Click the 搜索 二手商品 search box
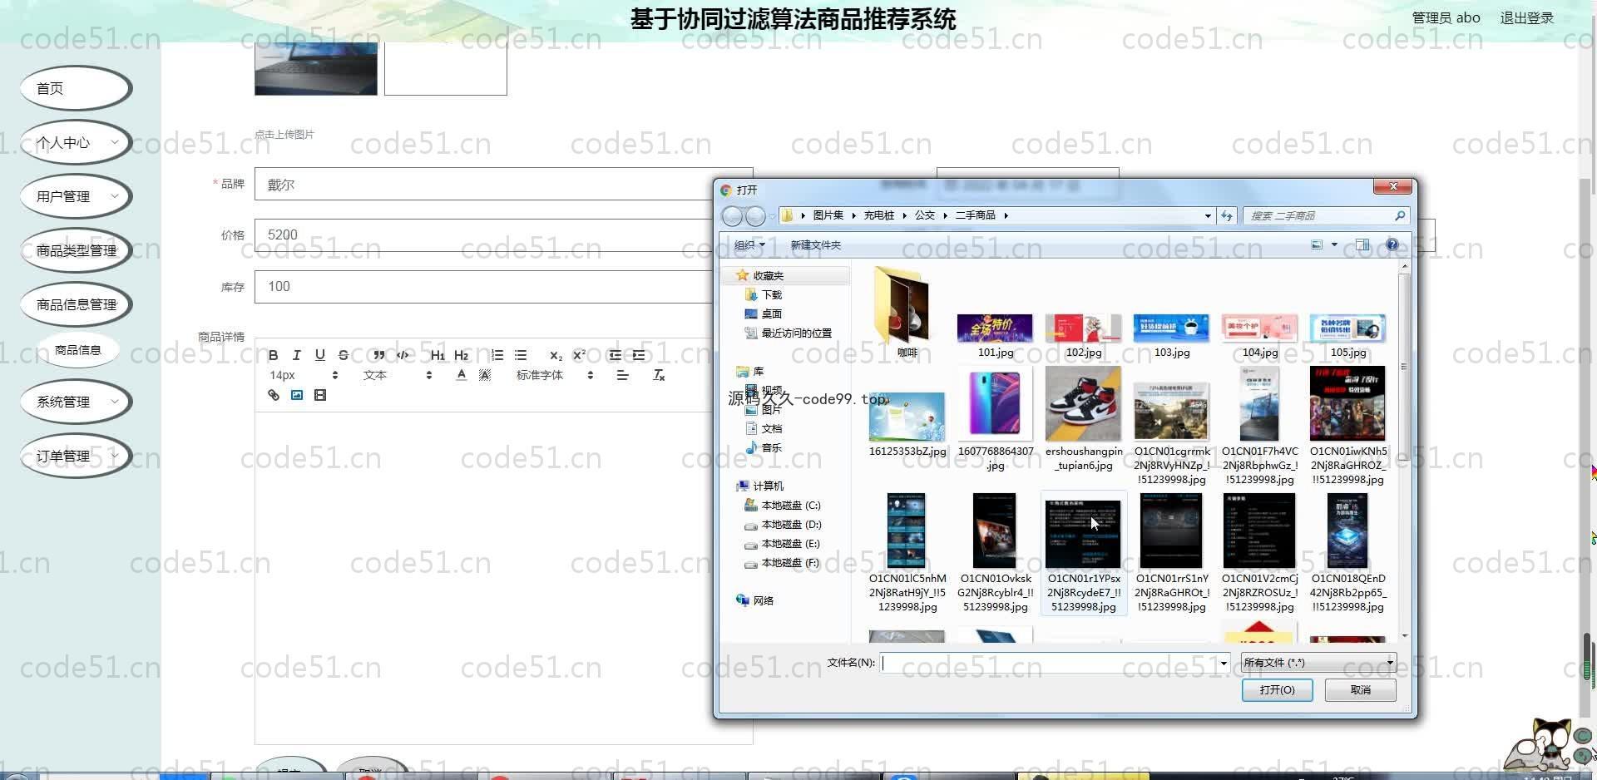 [x=1326, y=215]
